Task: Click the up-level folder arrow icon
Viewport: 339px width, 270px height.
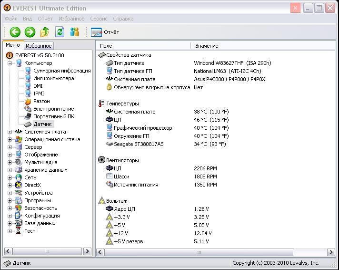Action: point(45,32)
